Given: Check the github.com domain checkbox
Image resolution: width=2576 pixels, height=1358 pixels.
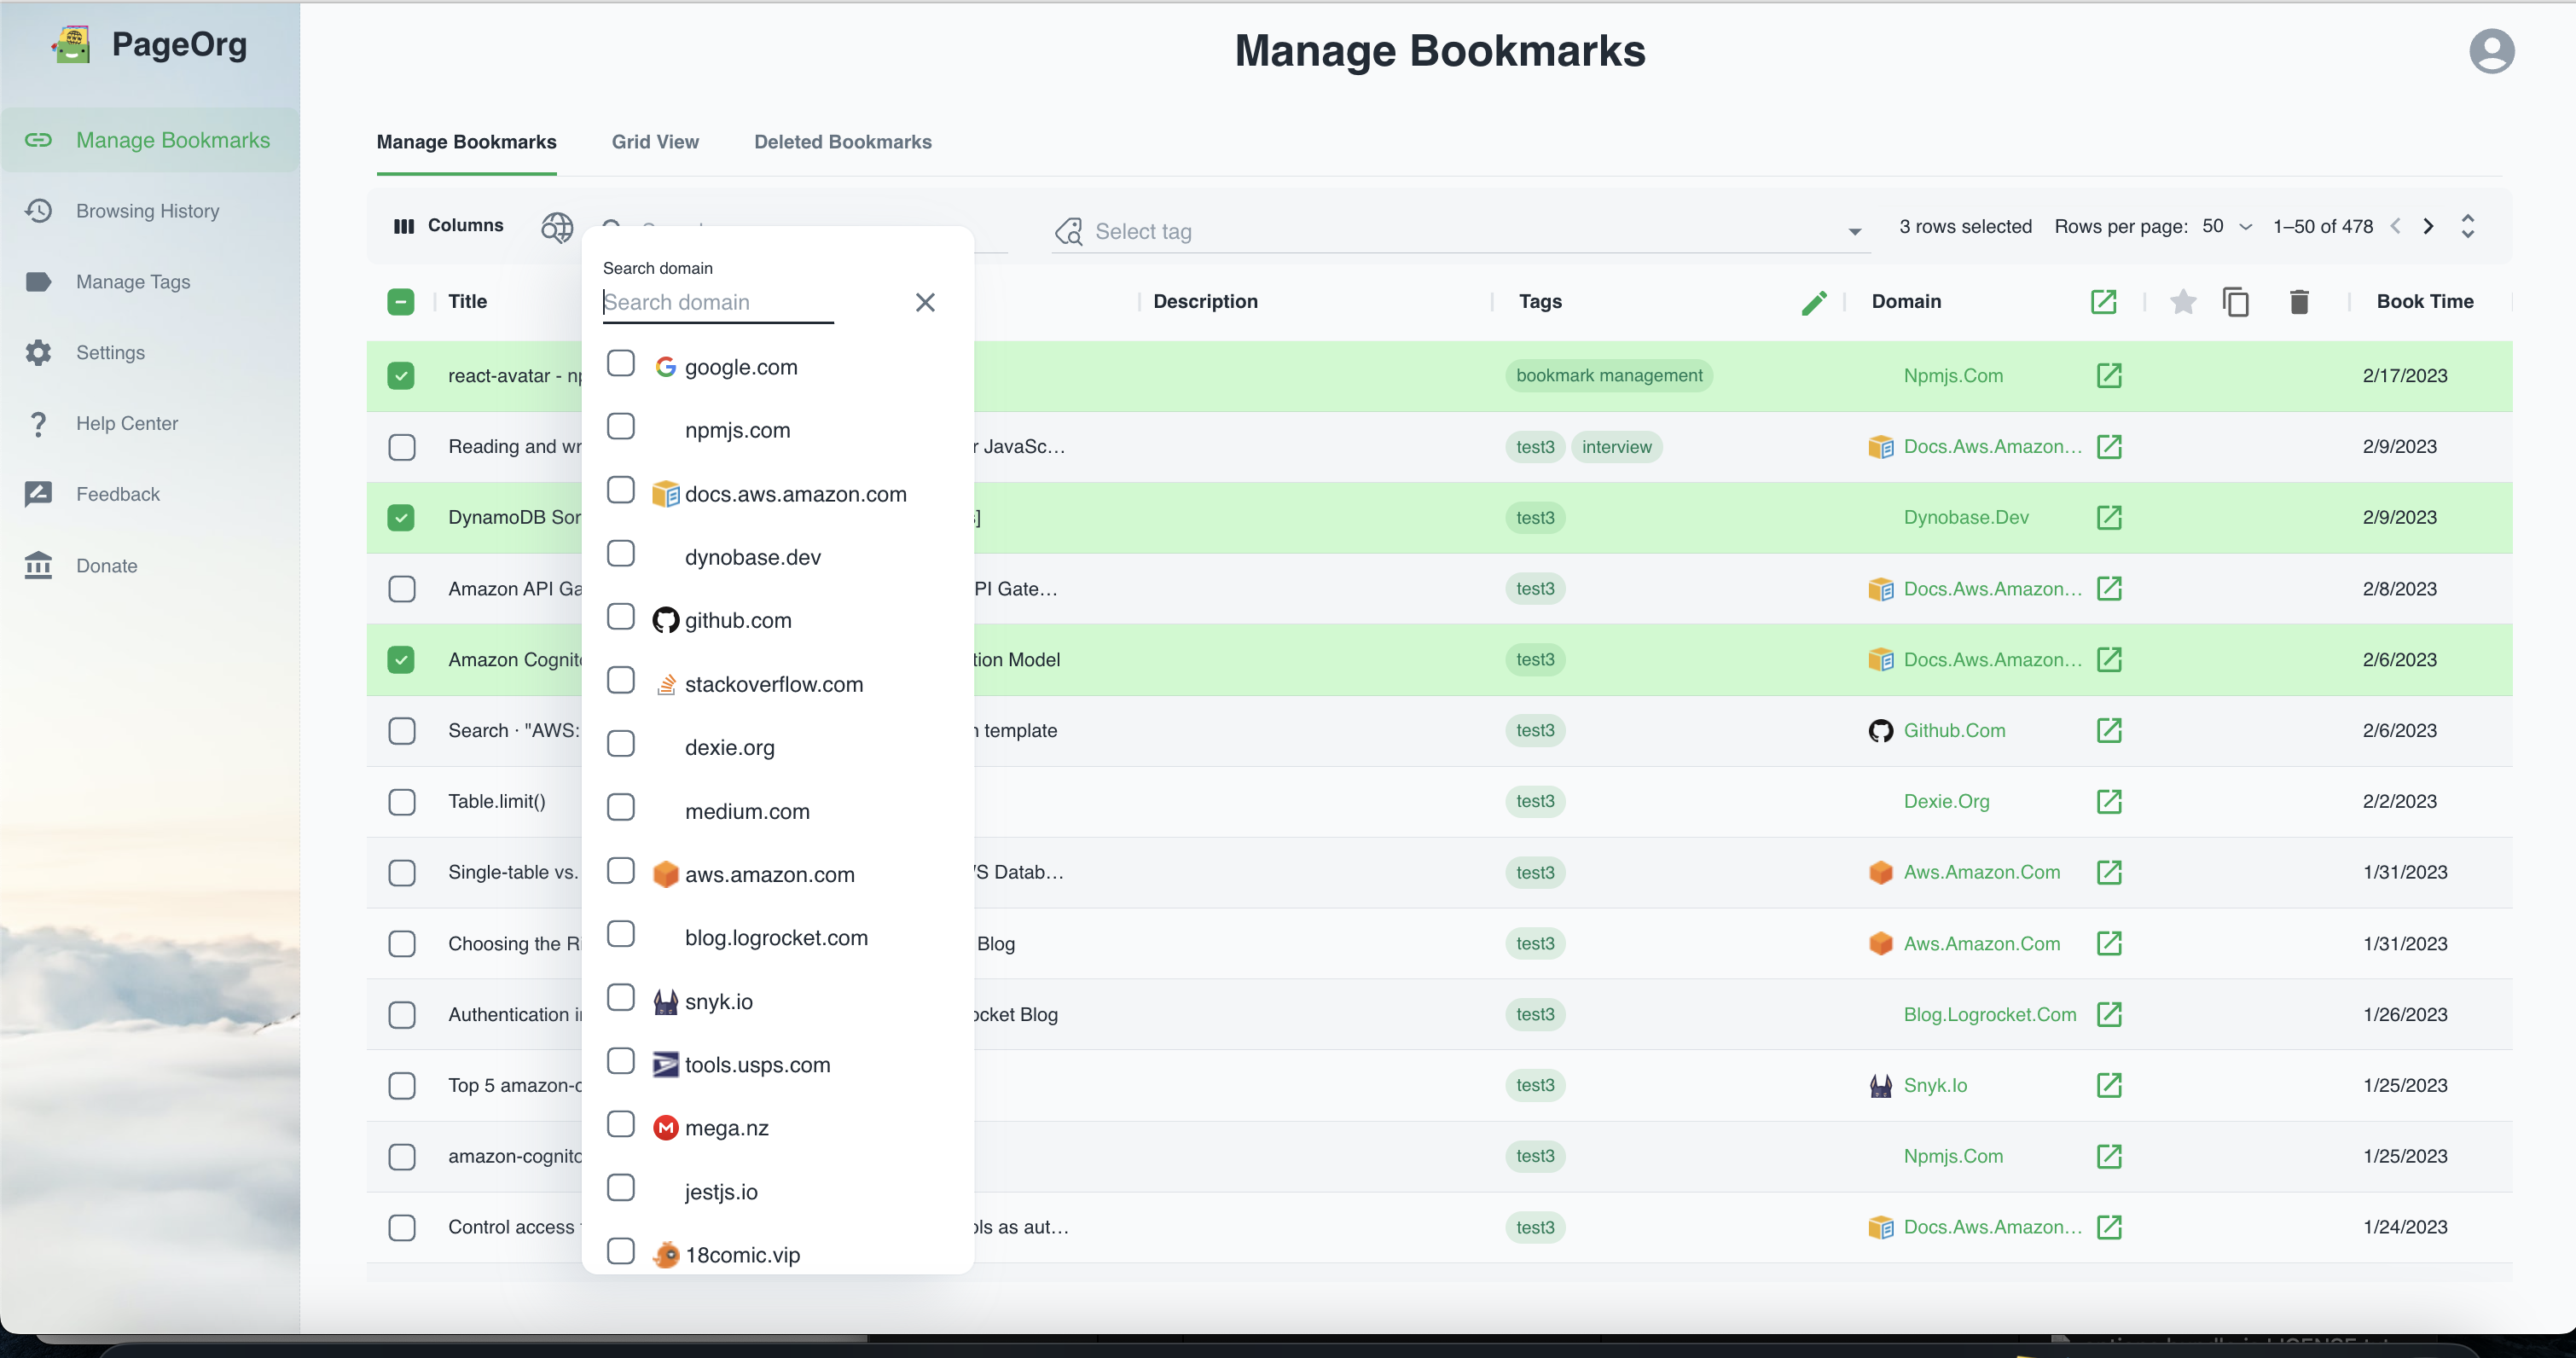Looking at the screenshot, I should 621,617.
